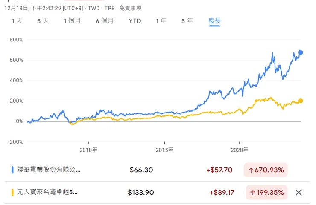Switch to the 5天 range tab
The image size is (316, 205).
[x=43, y=21]
